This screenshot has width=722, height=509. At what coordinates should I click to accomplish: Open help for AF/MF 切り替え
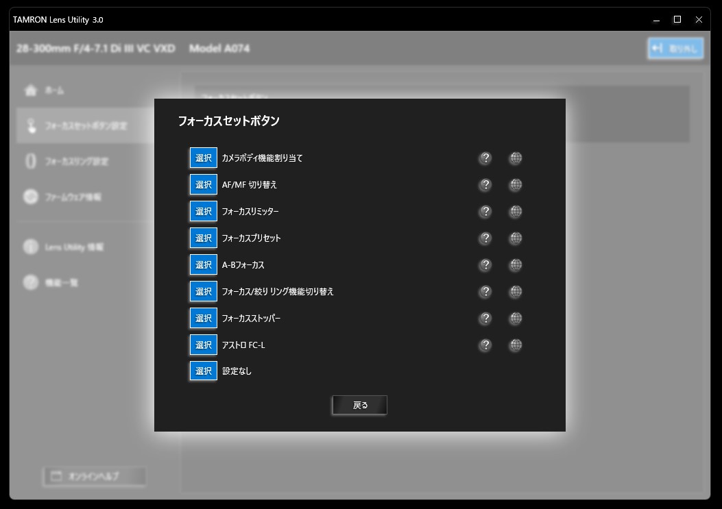click(485, 185)
